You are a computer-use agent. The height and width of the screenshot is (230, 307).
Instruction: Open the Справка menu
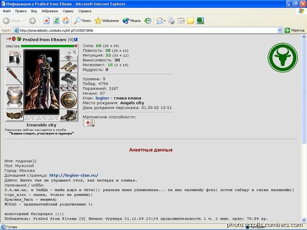click(85, 11)
